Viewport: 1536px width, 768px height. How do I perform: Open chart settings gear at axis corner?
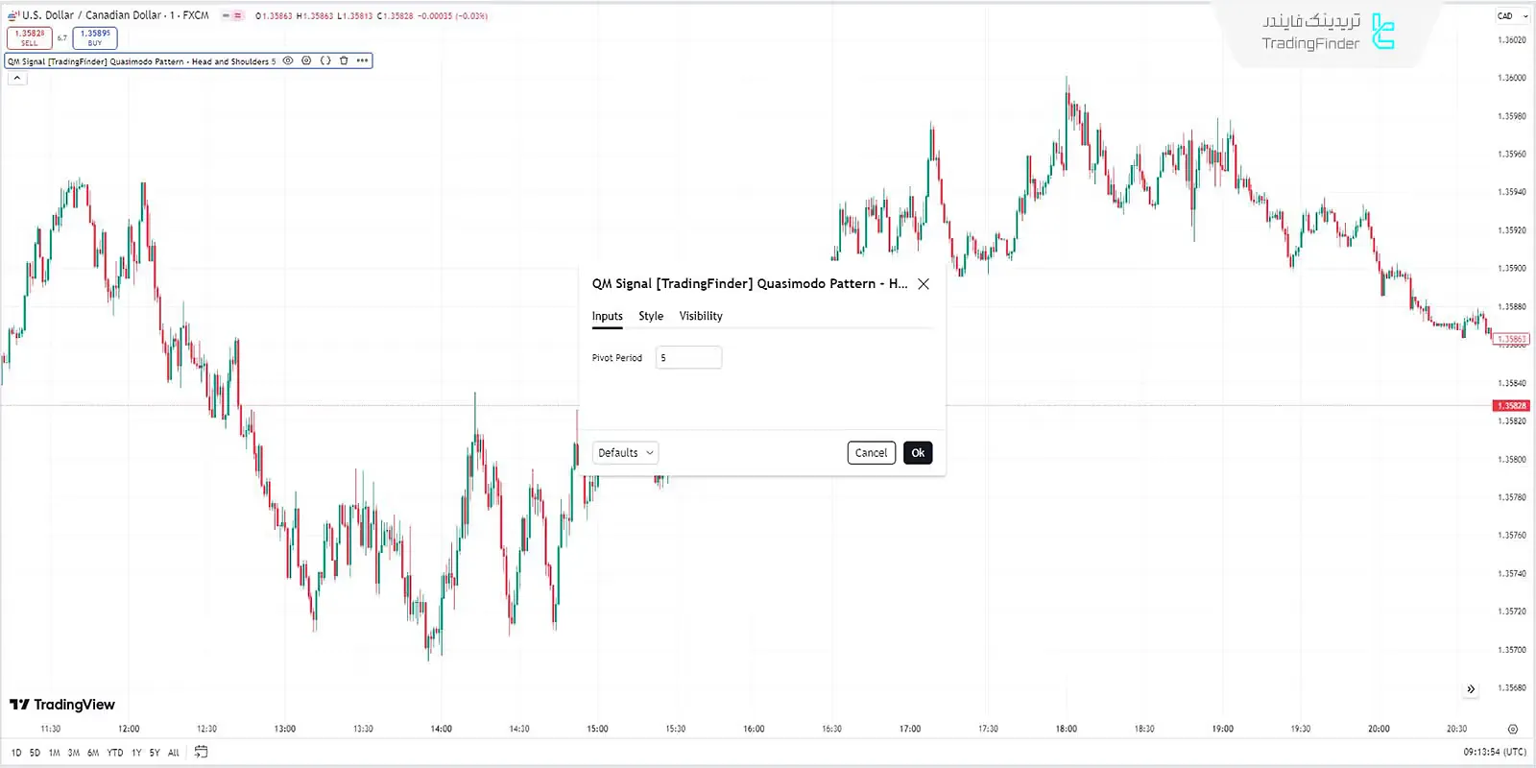[1512, 729]
